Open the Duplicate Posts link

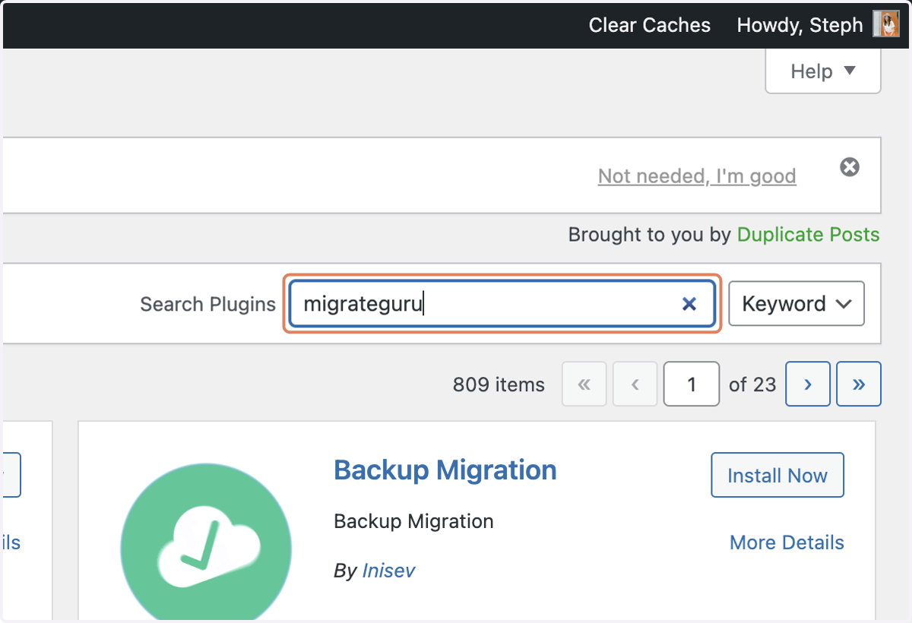click(809, 235)
